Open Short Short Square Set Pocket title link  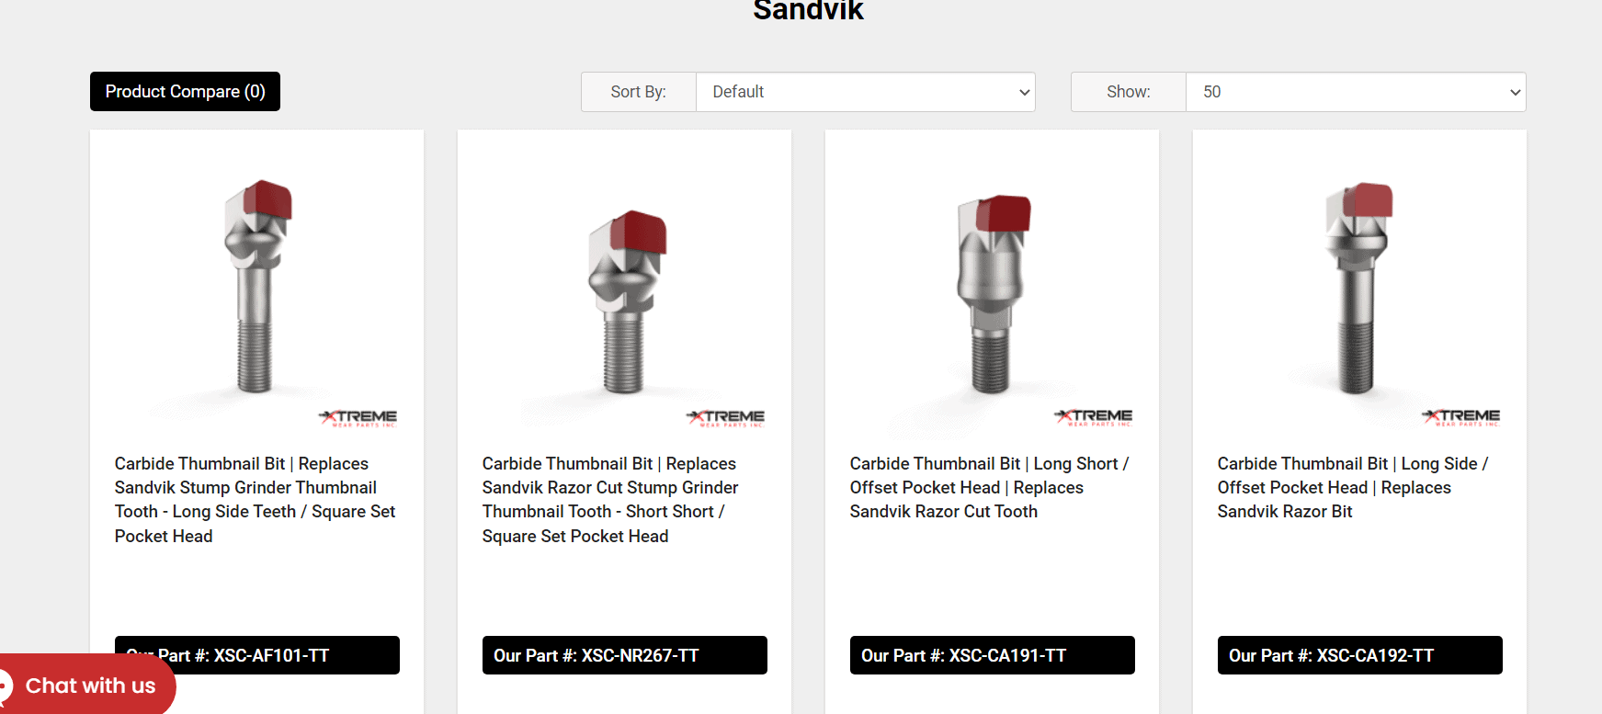[x=610, y=500]
